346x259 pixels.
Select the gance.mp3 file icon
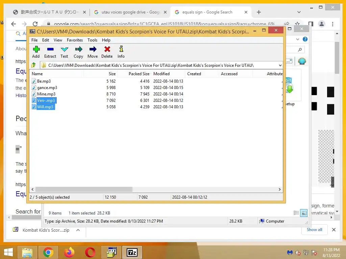(34, 87)
